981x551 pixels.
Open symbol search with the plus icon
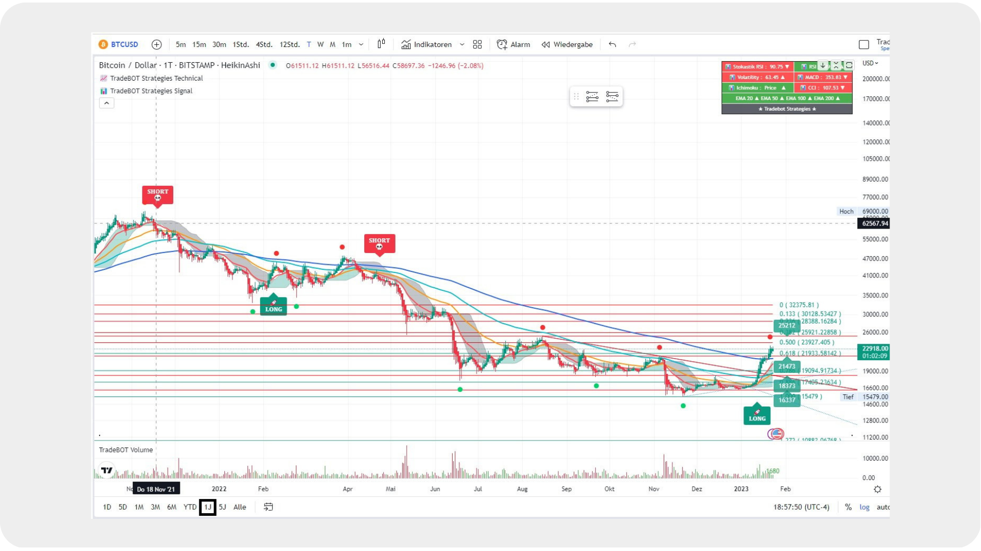(x=156, y=44)
